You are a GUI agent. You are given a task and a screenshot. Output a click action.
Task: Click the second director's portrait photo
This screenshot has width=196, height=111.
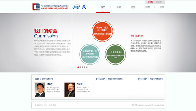tap(70, 89)
